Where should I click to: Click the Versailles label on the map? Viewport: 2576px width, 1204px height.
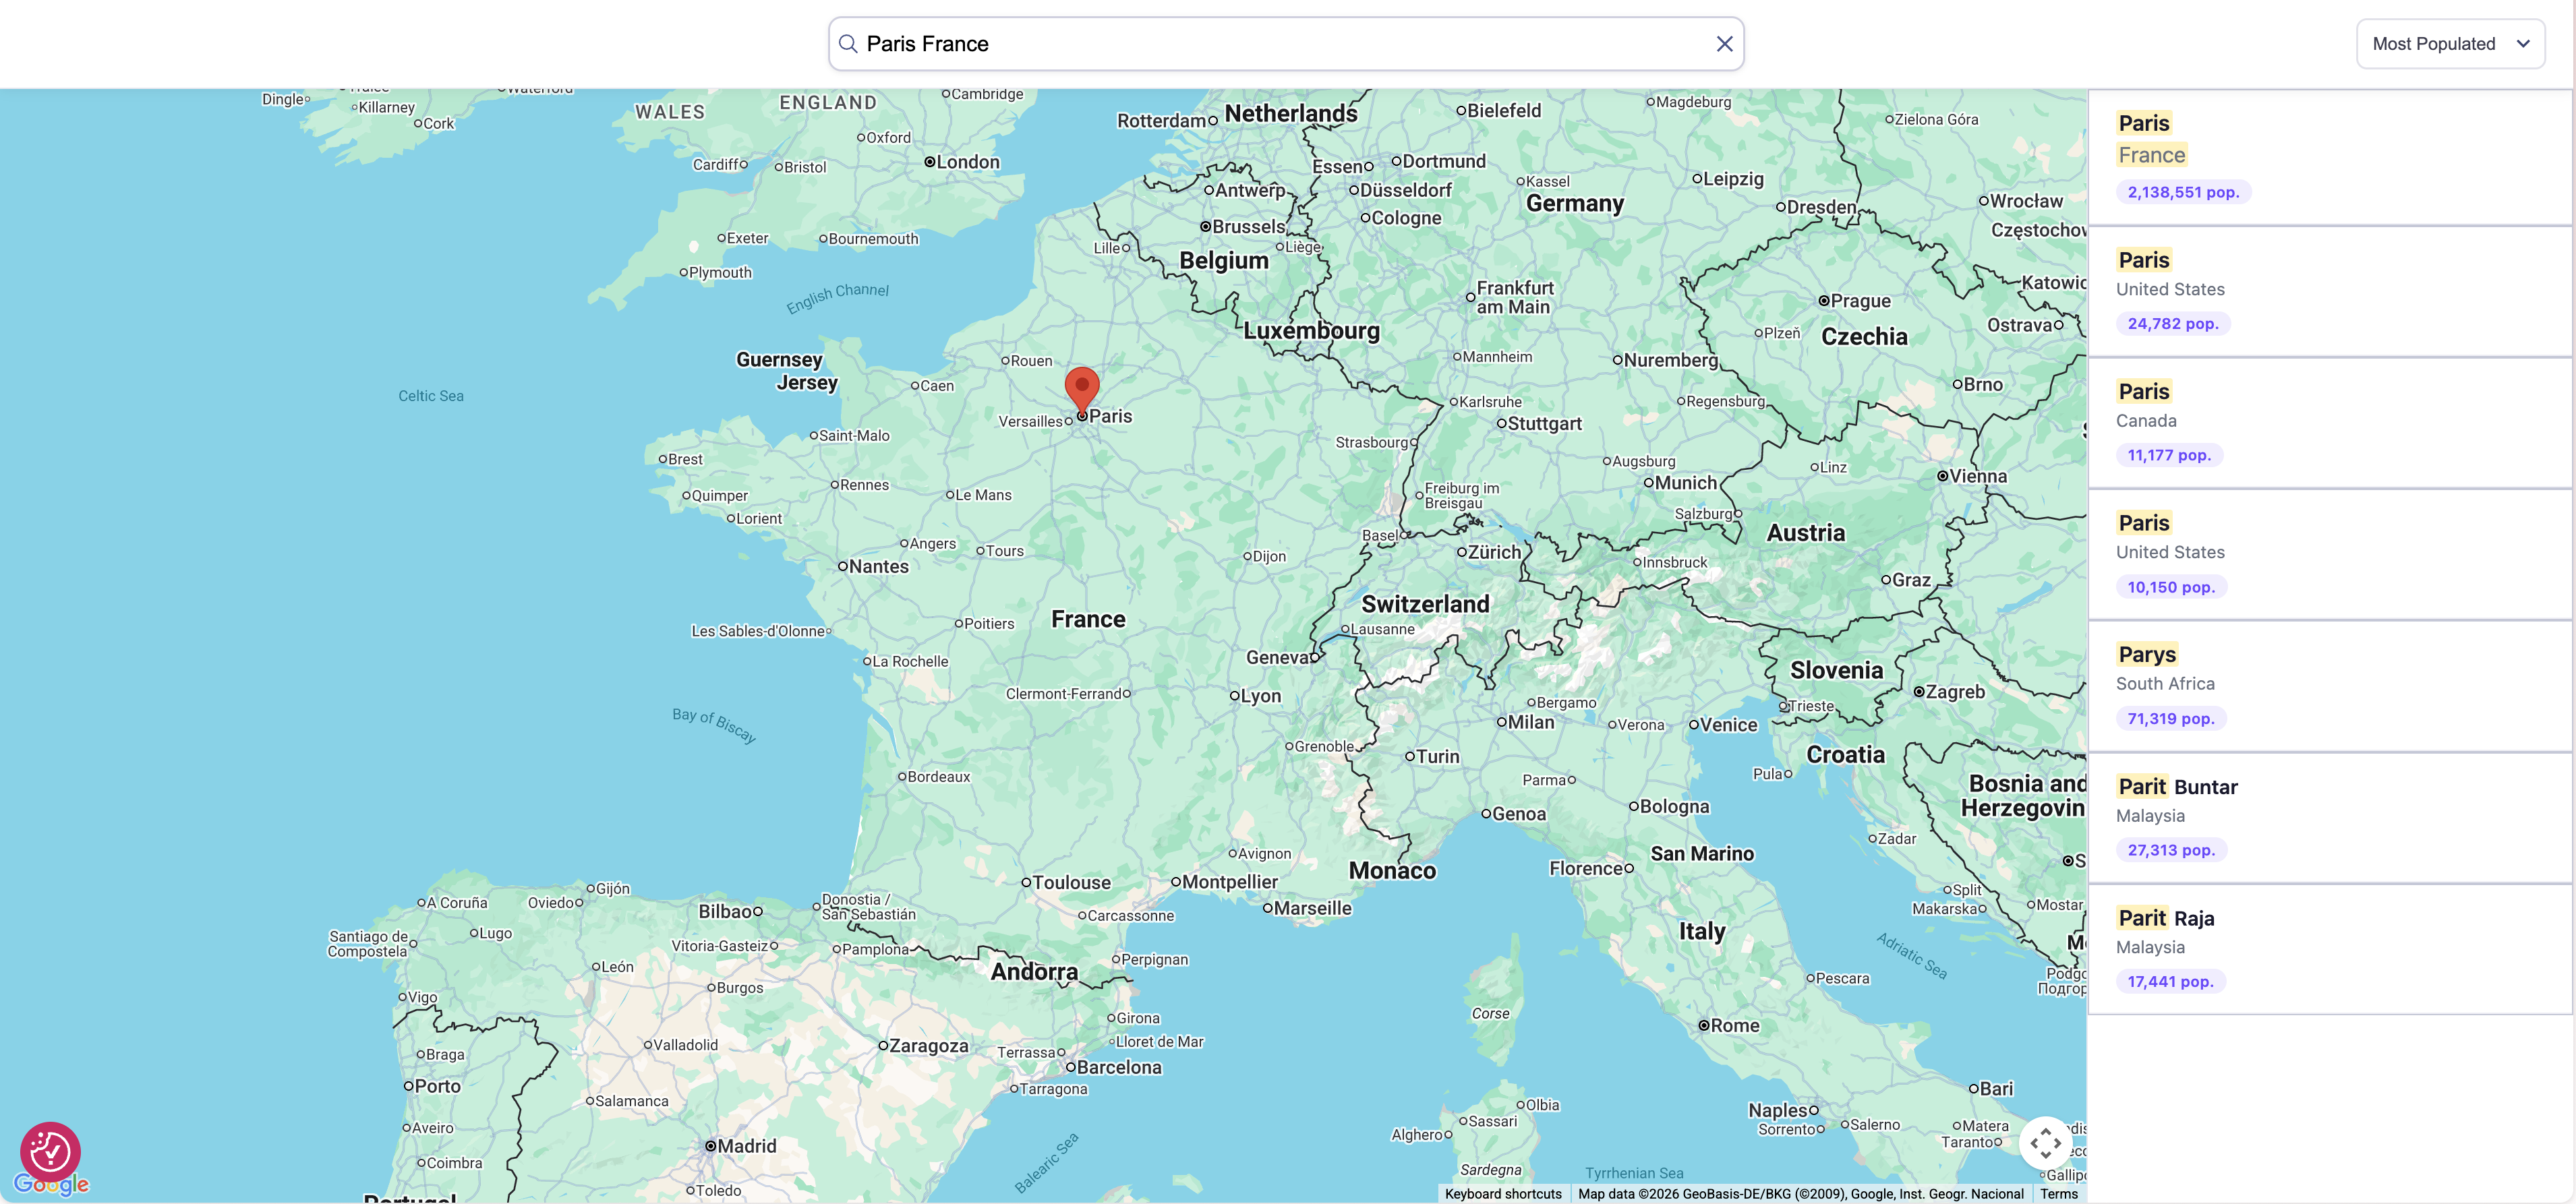coord(1030,422)
